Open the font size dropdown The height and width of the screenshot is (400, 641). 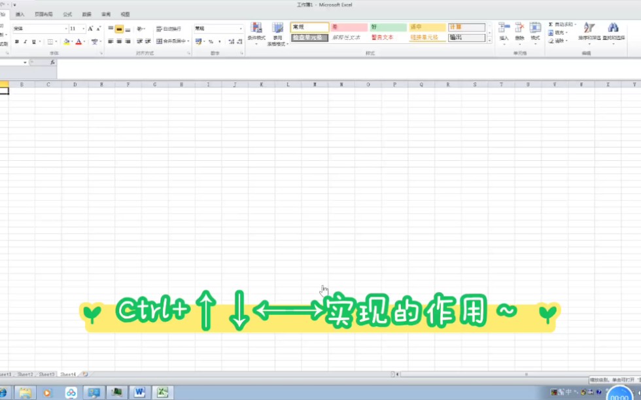pos(83,29)
